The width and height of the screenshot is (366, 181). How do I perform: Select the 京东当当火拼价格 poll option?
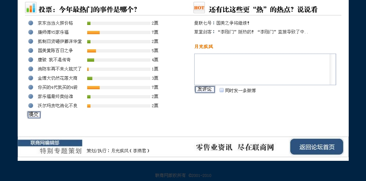(31, 23)
